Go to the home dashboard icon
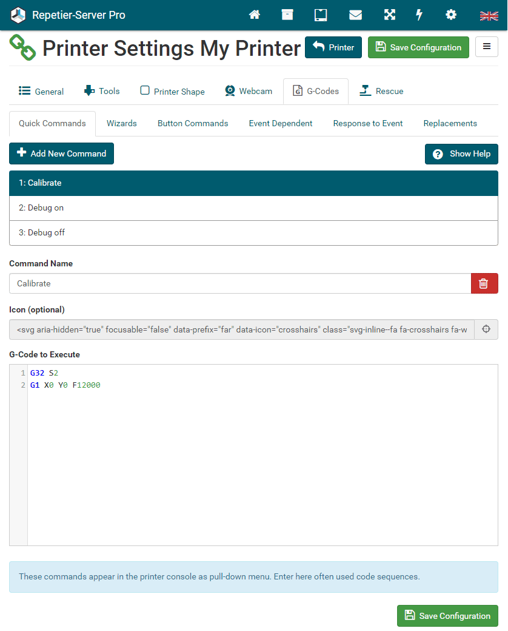The width and height of the screenshot is (508, 631). coord(255,15)
